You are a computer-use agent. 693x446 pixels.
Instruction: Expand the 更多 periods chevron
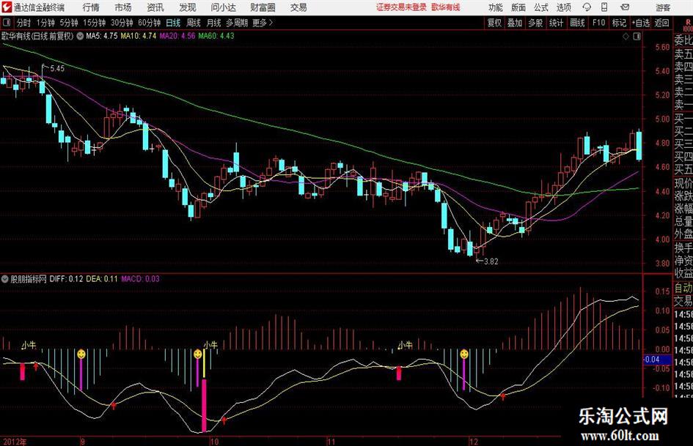point(271,23)
